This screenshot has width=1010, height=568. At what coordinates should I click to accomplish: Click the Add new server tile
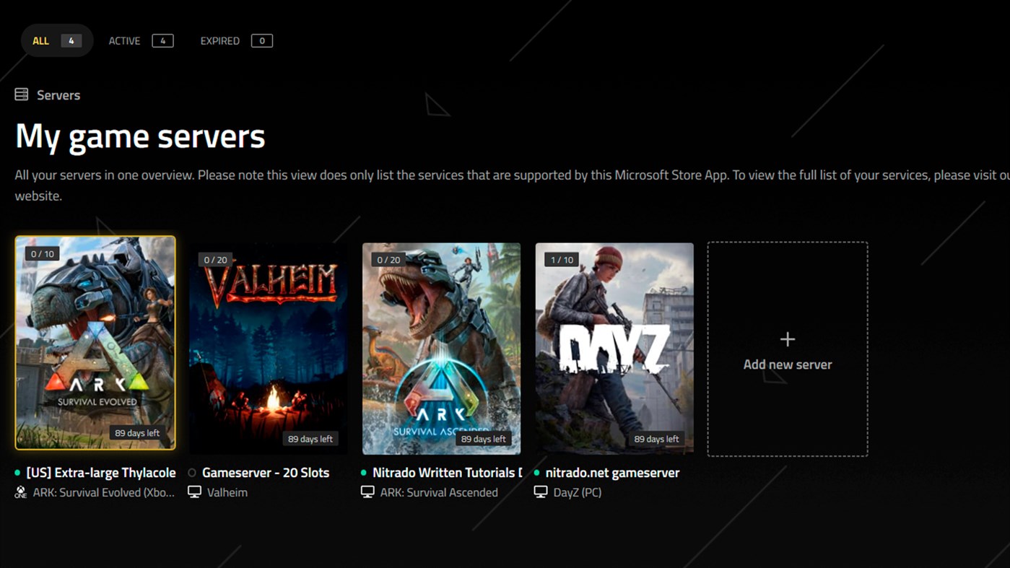788,349
